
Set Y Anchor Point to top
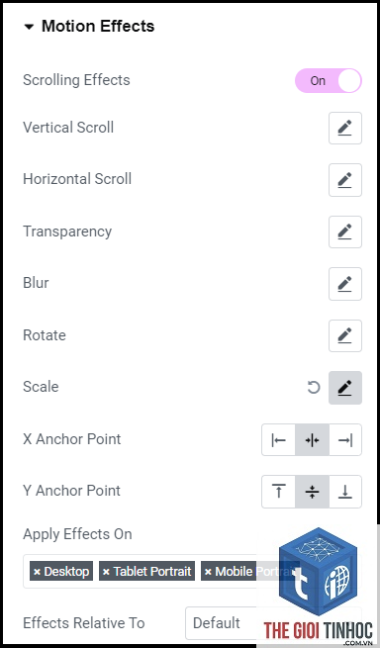click(278, 492)
